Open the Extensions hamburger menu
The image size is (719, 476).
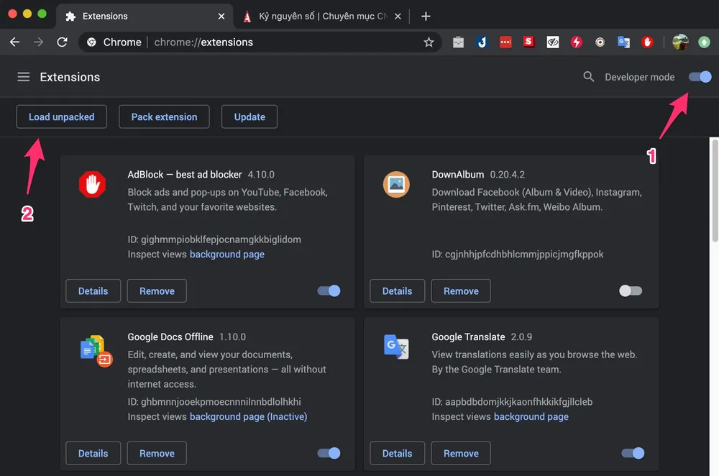[x=24, y=77]
